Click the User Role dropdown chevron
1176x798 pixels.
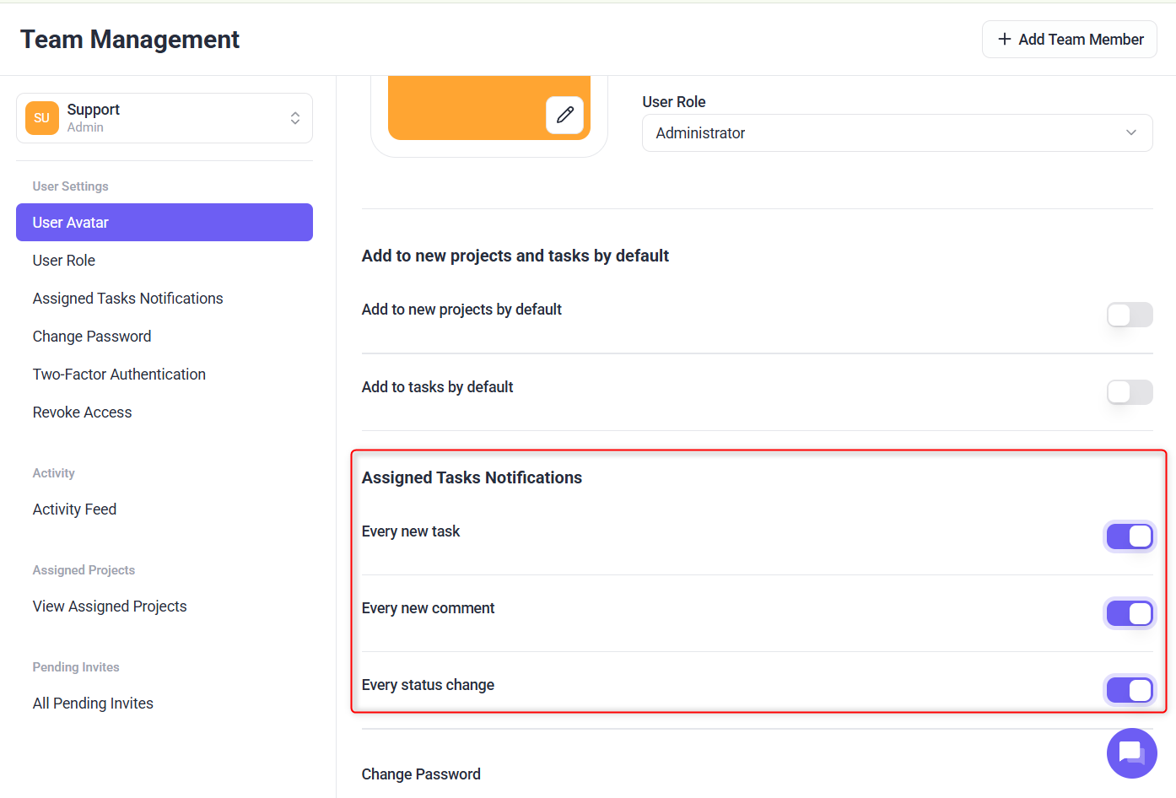point(1130,133)
